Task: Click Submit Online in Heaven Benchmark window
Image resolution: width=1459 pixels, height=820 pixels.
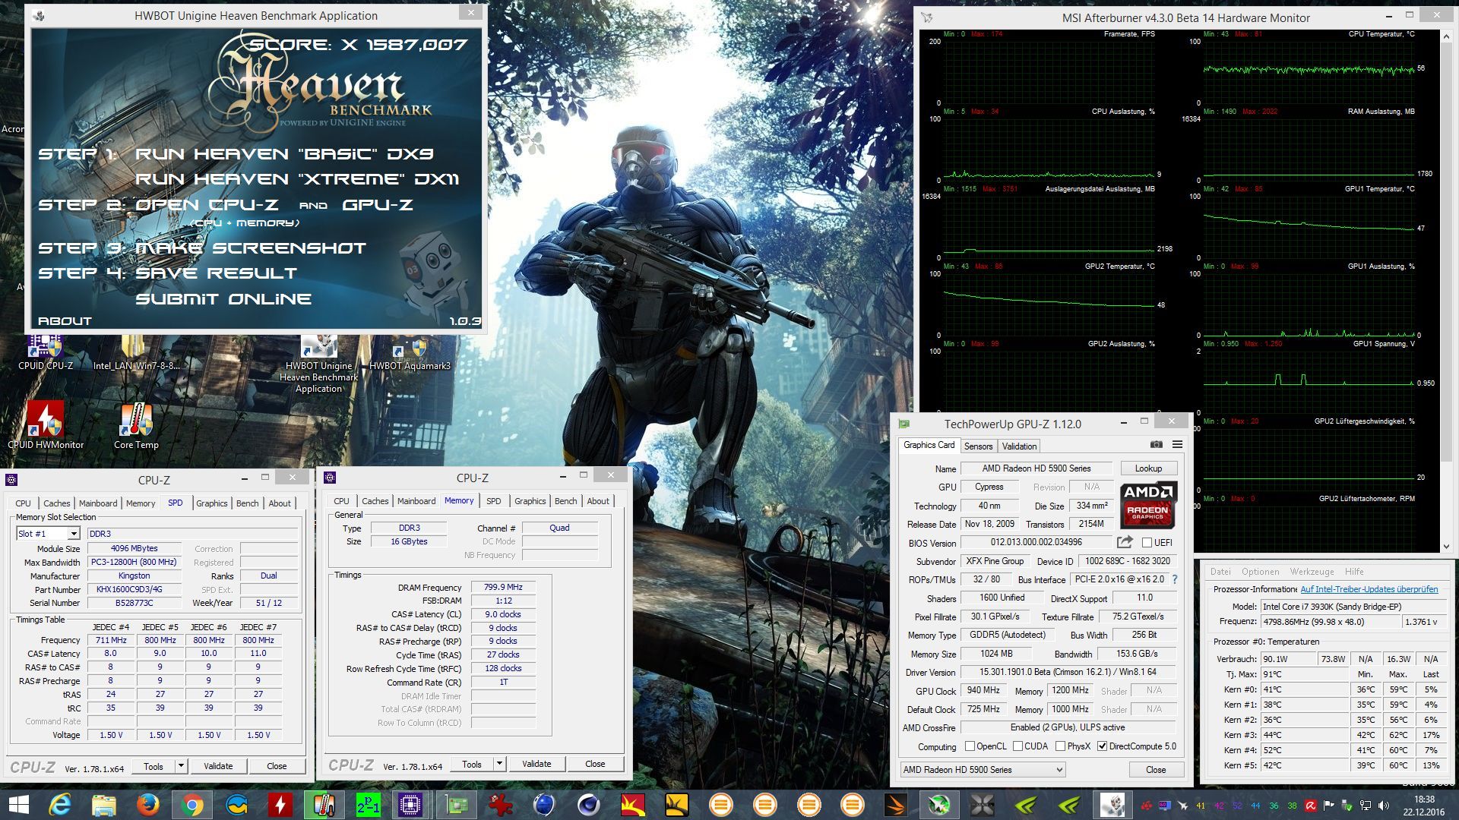Action: pyautogui.click(x=223, y=299)
